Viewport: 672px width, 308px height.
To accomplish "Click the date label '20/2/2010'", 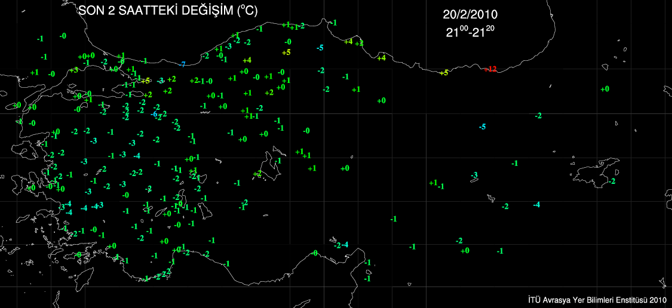I will (x=470, y=14).
